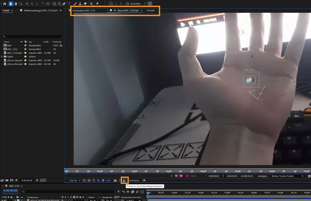Select the Projekt panel tab
Screen dimensions: 311x201
[6, 10]
